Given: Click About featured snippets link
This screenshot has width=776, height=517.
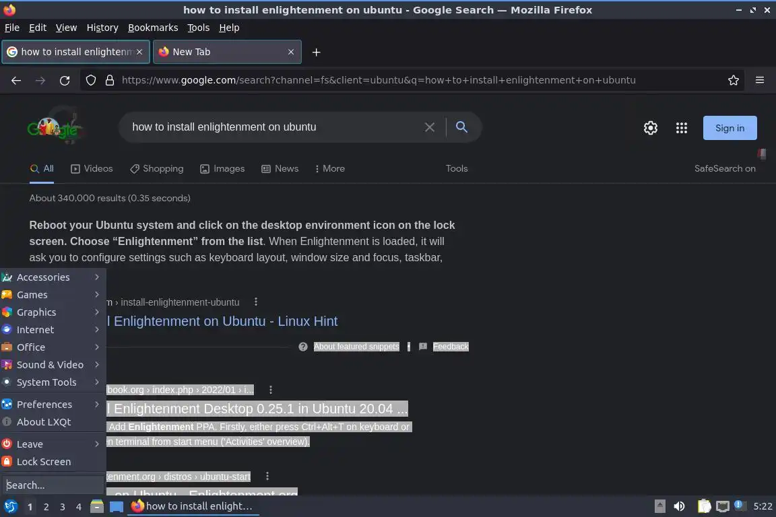Looking at the screenshot, I should pos(356,347).
